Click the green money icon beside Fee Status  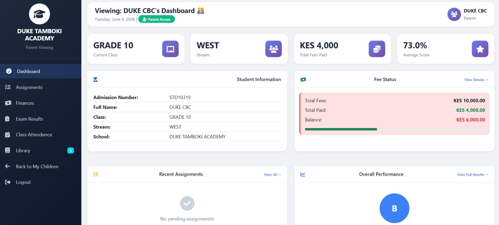[303, 79]
